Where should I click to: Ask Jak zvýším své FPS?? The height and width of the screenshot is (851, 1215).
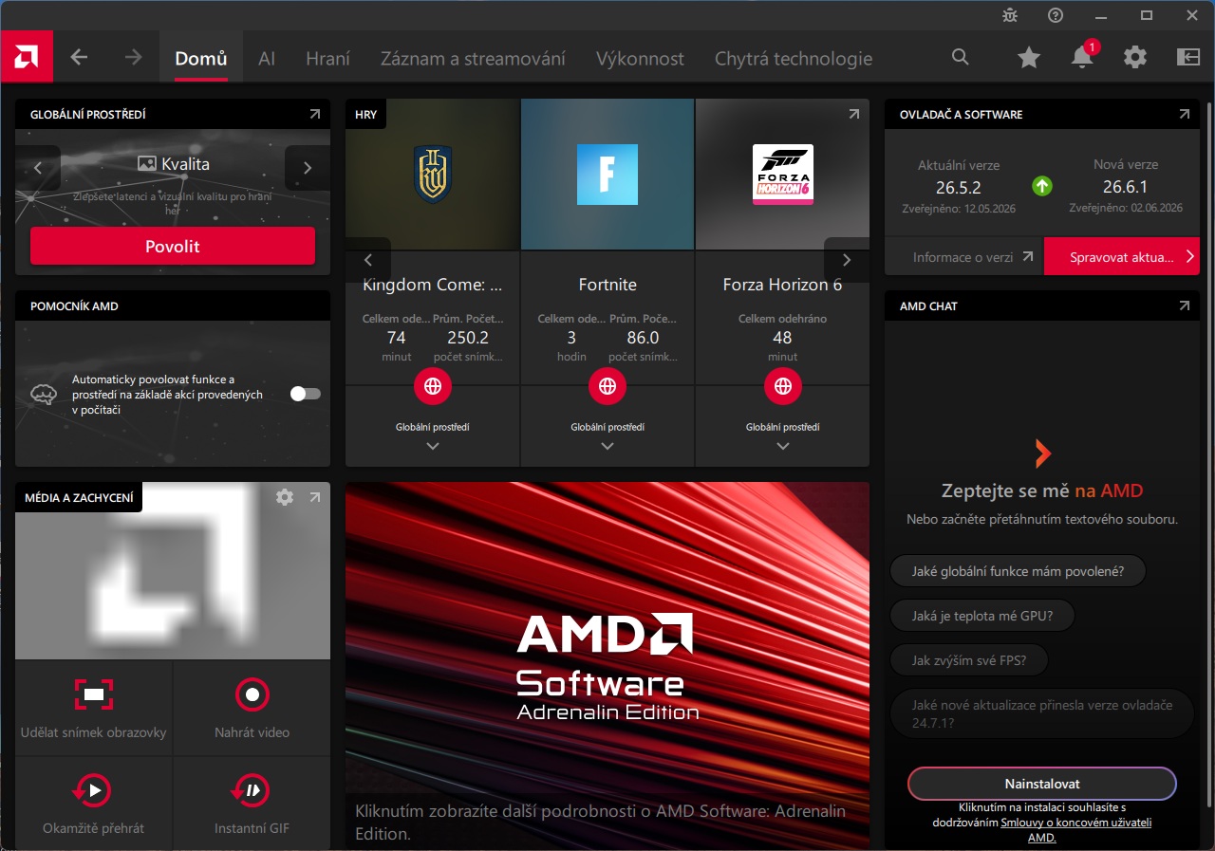point(968,660)
